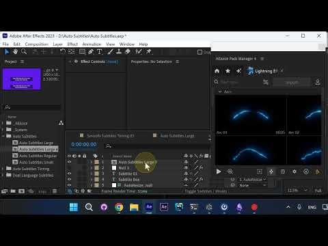Select the Pen tool
This screenshot has width=328, height=246.
(x=91, y=52)
